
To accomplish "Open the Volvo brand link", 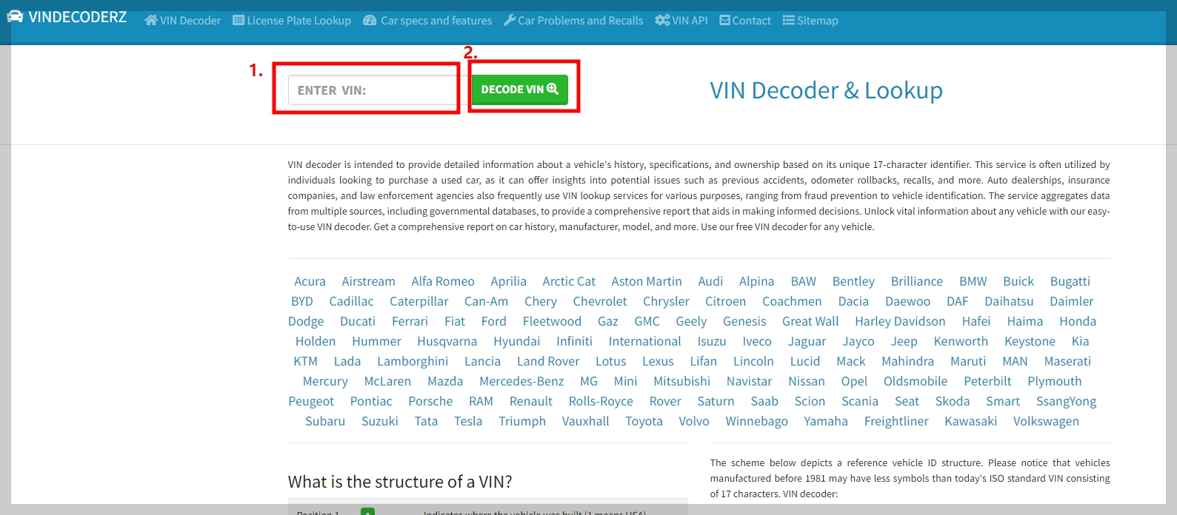I will (x=694, y=421).
